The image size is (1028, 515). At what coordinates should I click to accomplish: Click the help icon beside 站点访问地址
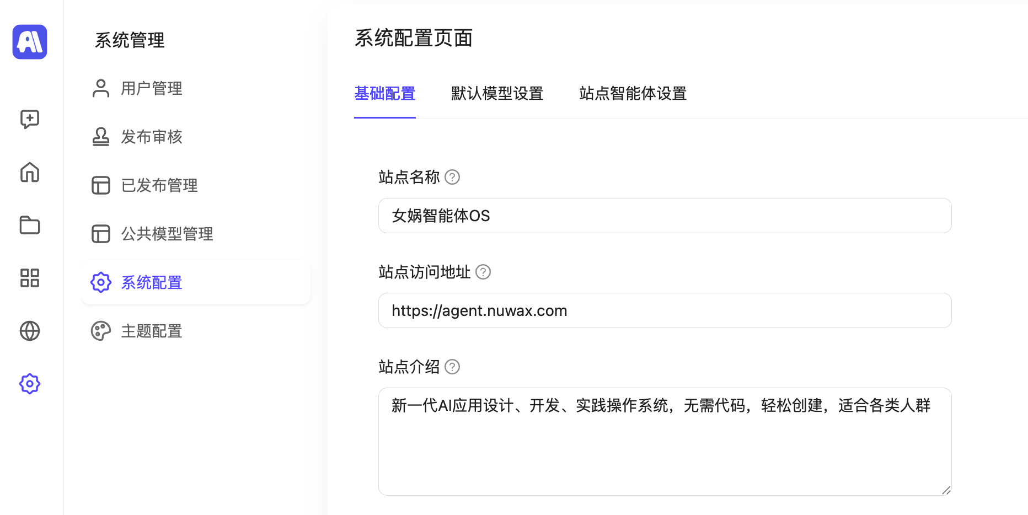[x=483, y=272]
